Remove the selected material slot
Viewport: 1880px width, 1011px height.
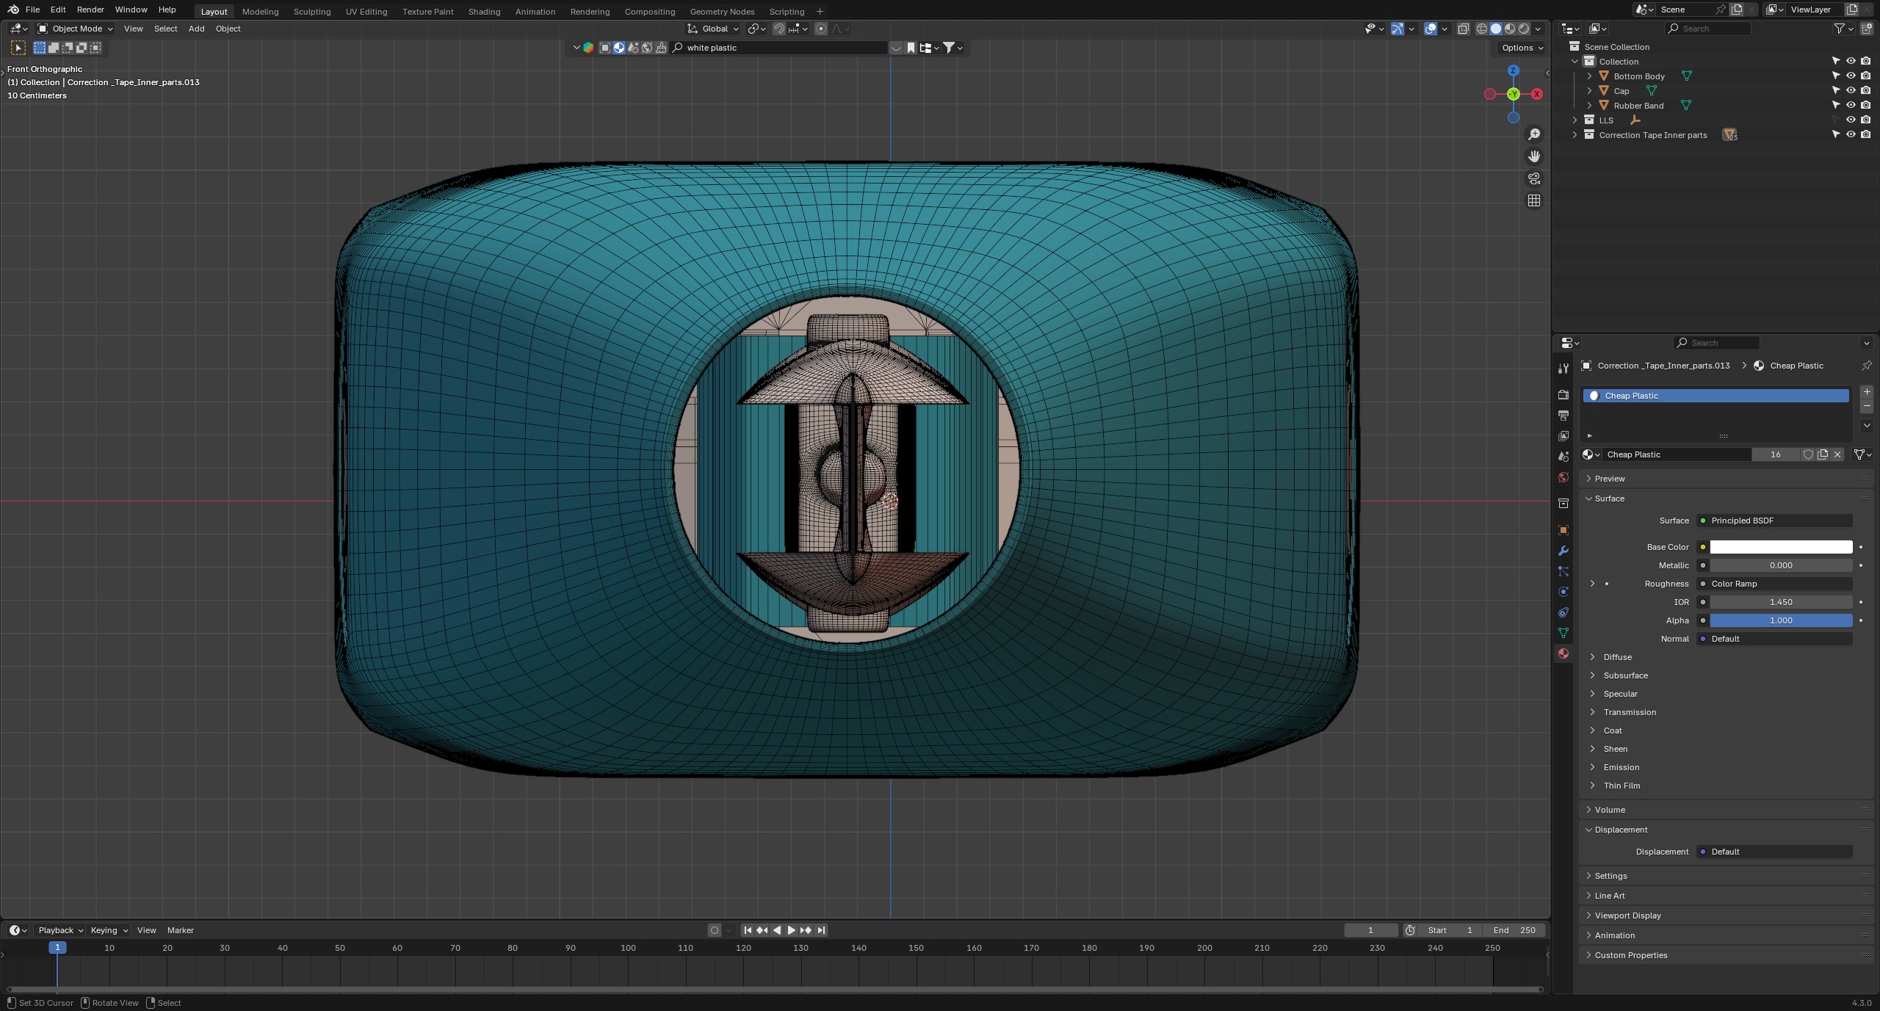click(1867, 406)
